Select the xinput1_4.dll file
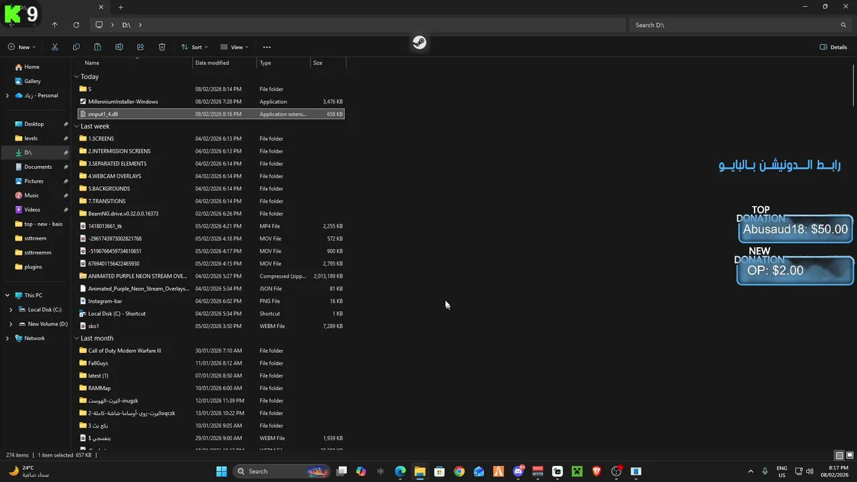The width and height of the screenshot is (857, 482). click(x=210, y=114)
